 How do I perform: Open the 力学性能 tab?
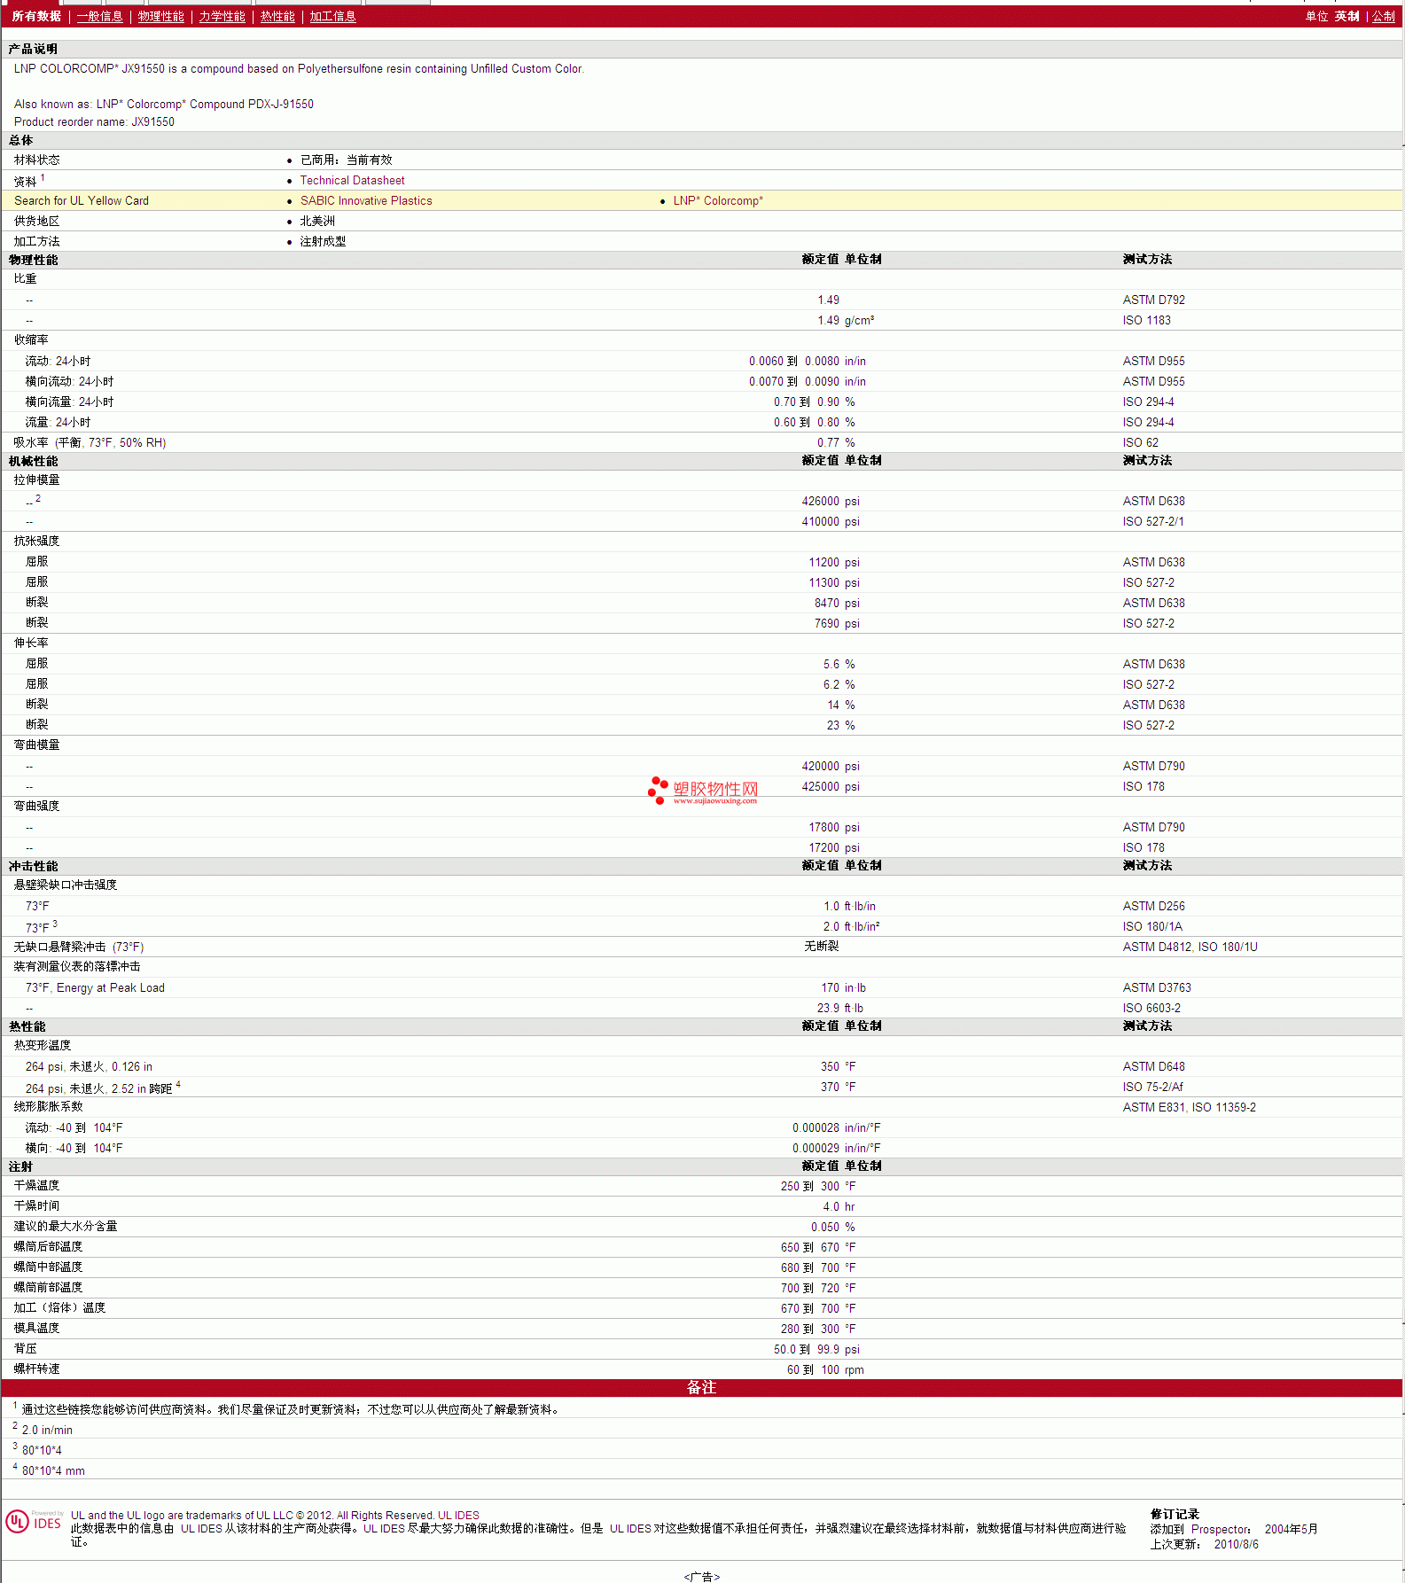222,16
